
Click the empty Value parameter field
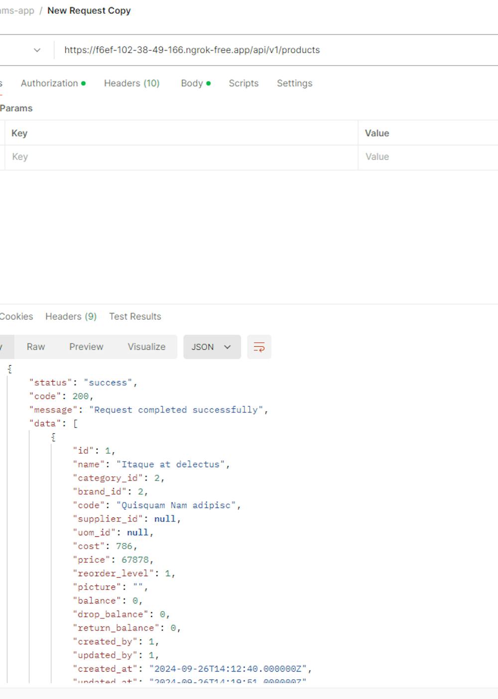(428, 157)
